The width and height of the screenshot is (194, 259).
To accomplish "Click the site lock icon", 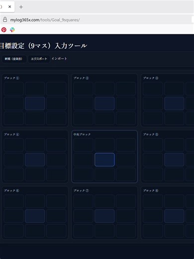I will [x=5, y=19].
